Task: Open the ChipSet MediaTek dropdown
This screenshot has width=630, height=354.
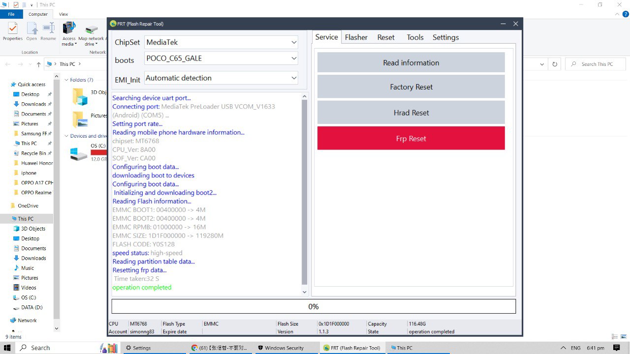Action: pos(221,42)
